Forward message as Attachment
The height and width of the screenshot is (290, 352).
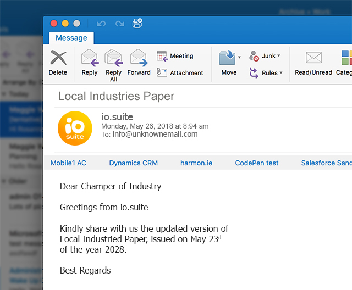[180, 73]
